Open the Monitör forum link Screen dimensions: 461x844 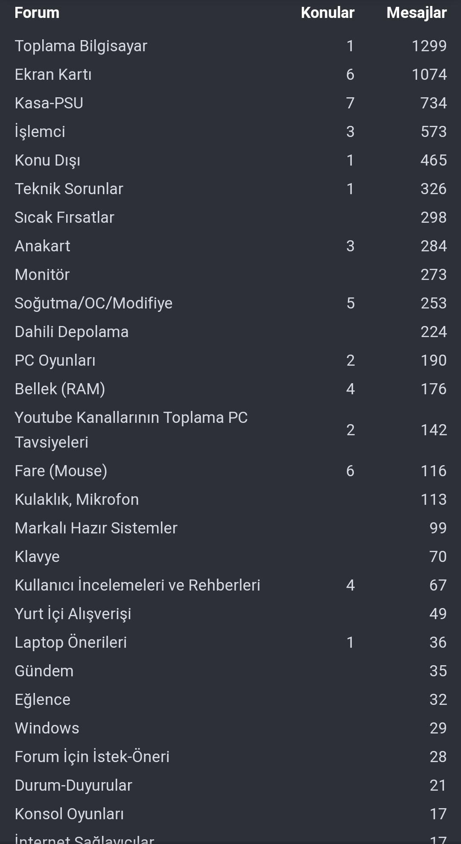42,275
